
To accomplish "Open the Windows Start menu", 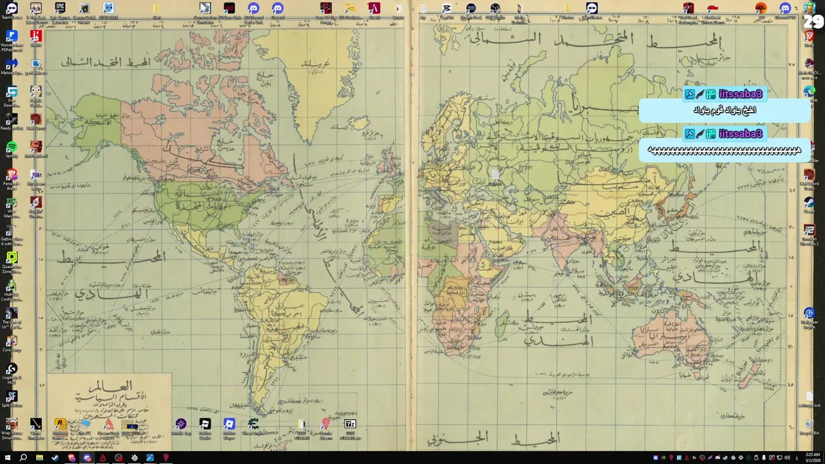I will (8, 458).
